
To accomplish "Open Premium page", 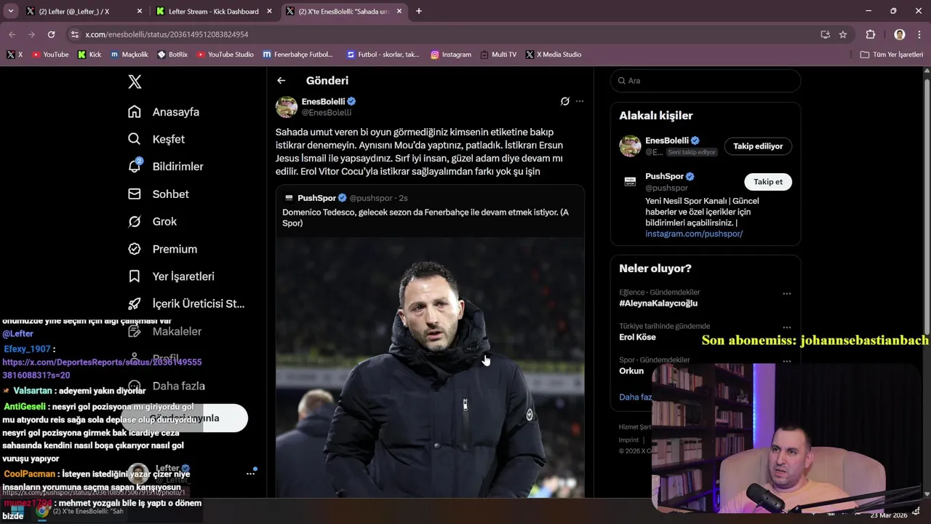I will pyautogui.click(x=162, y=249).
